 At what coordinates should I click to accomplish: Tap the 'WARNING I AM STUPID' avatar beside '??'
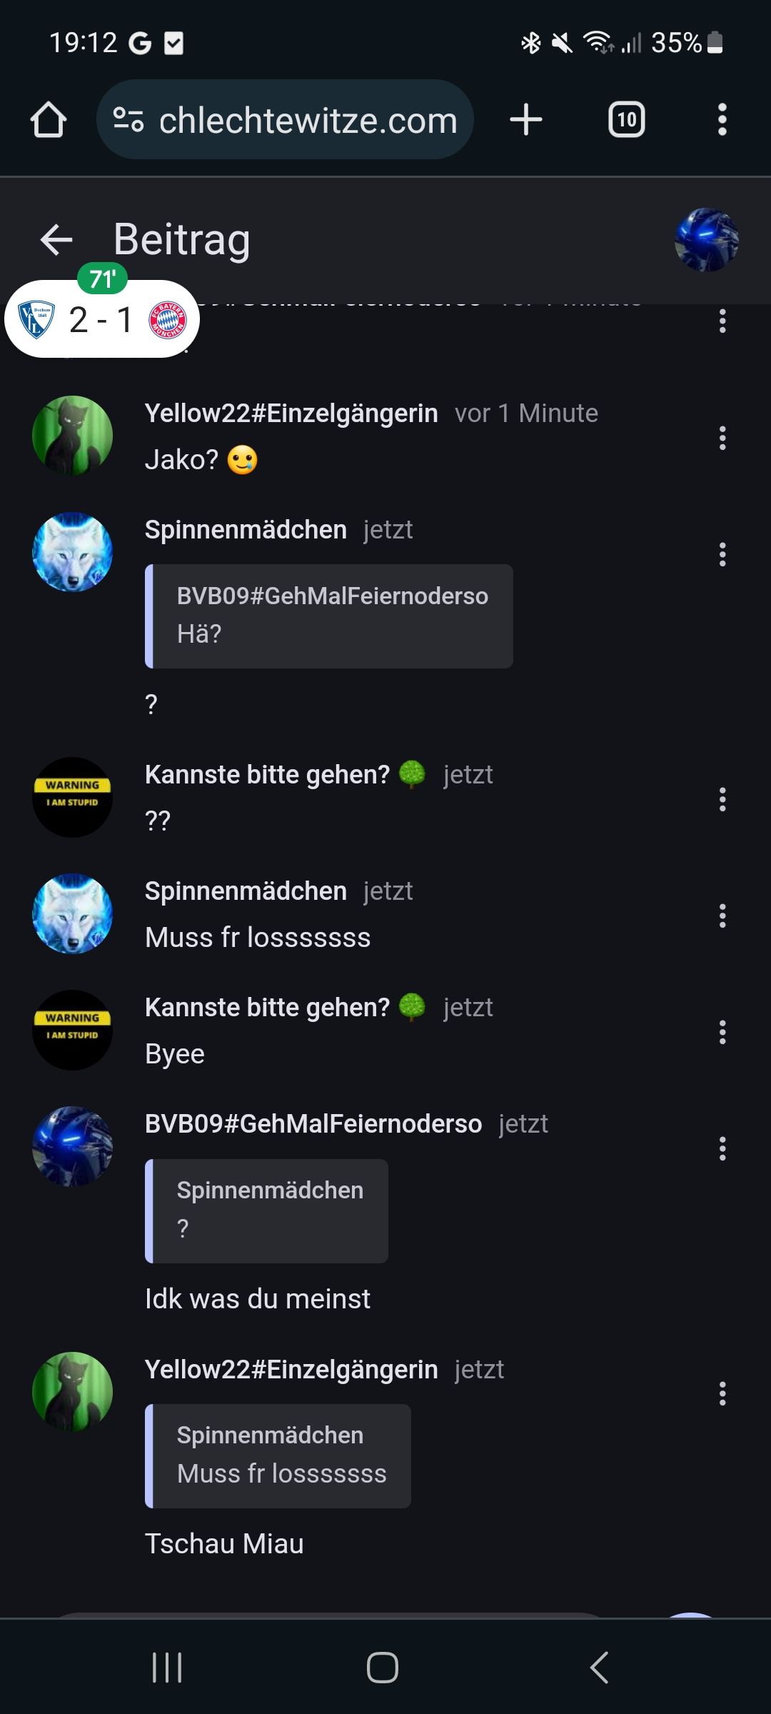[72, 797]
